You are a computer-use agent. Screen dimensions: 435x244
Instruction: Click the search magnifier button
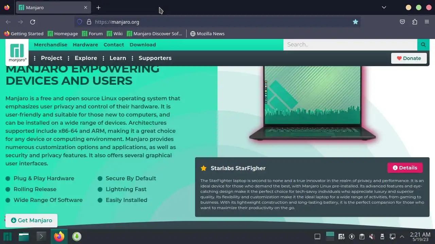423,44
